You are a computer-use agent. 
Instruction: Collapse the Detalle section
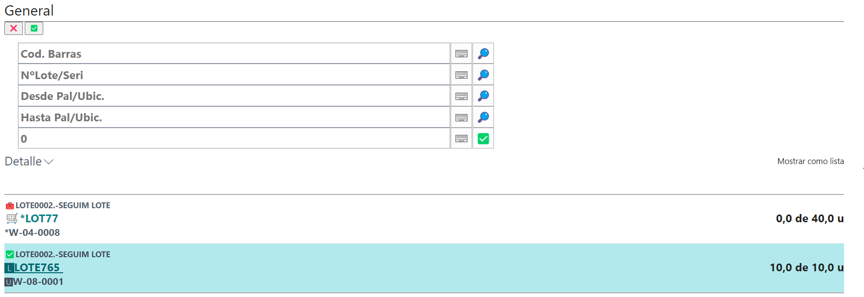coord(29,162)
